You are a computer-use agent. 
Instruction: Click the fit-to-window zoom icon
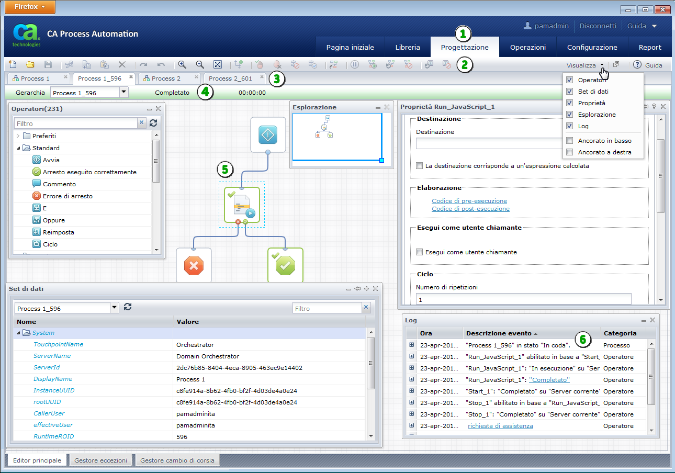(x=218, y=65)
